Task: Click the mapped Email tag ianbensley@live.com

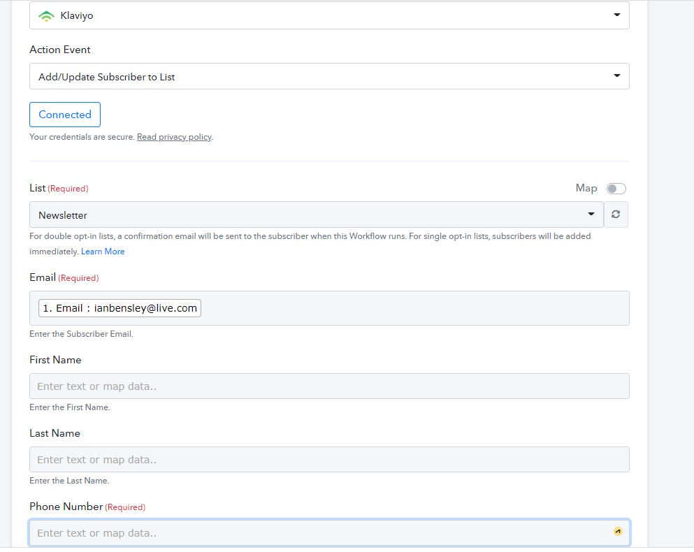Action: 120,308
